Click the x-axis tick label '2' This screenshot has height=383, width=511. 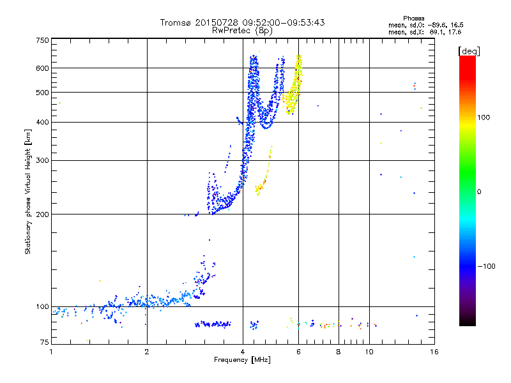(x=147, y=352)
